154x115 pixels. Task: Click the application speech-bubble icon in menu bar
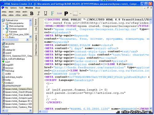[3, 8]
